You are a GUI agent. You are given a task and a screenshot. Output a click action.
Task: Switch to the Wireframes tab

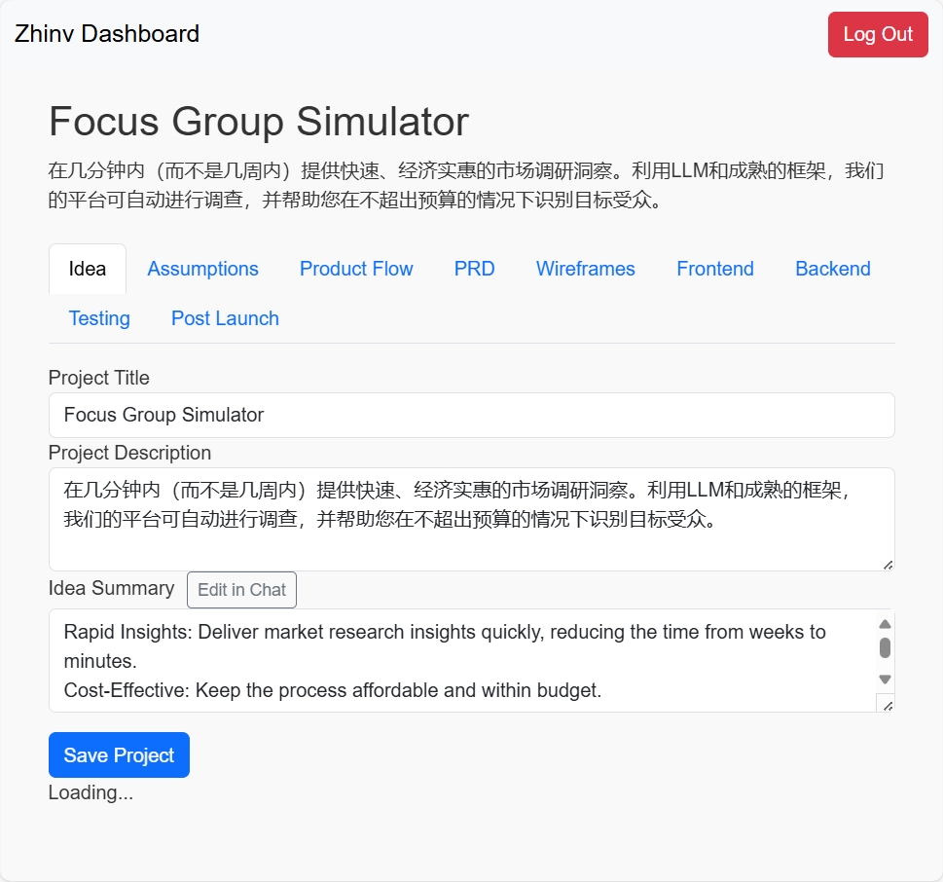point(585,270)
